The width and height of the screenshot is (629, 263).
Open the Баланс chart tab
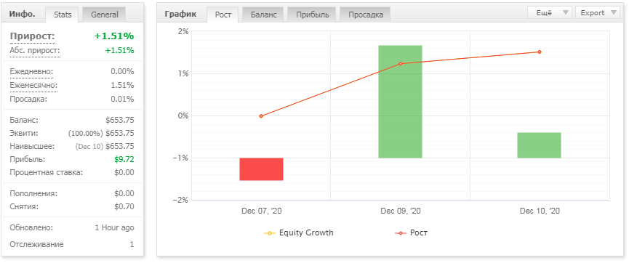coord(263,15)
